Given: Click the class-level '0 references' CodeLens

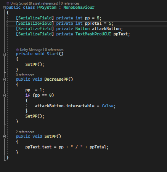Looking at the screenshot, I should [x=70, y=3].
